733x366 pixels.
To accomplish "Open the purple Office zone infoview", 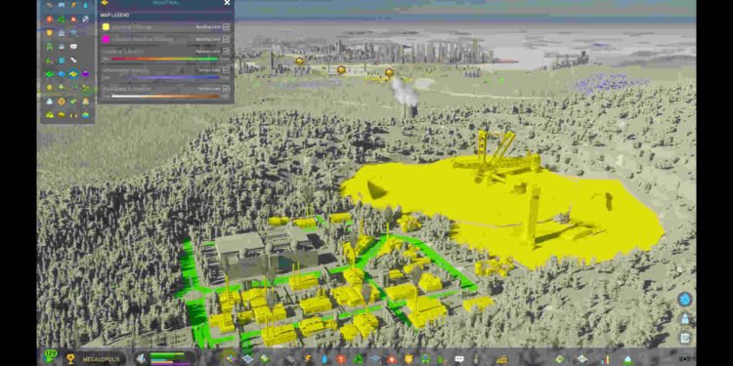I will coord(86,74).
